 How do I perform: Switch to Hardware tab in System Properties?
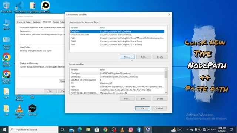[x=36, y=22]
